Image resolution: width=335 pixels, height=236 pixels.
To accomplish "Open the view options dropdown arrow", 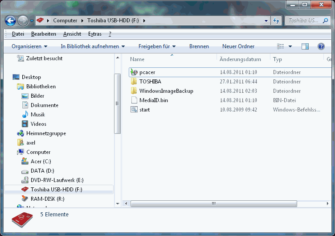I will click(x=290, y=46).
